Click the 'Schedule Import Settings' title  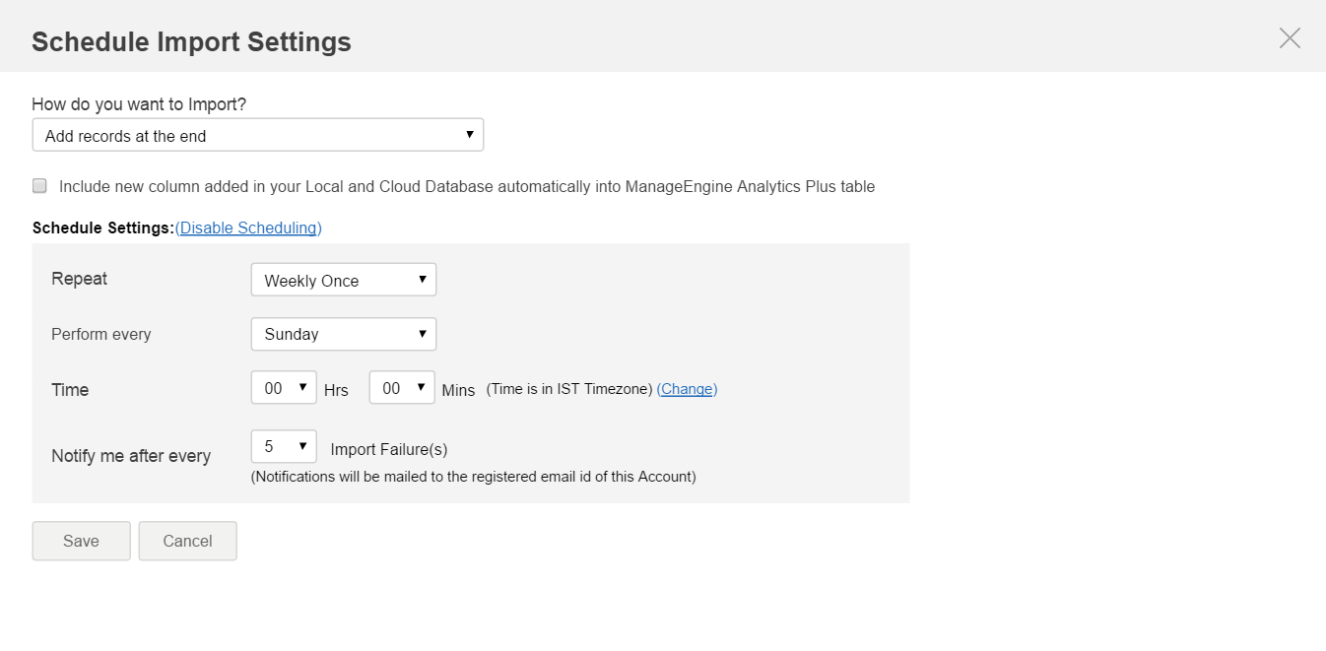point(191,41)
